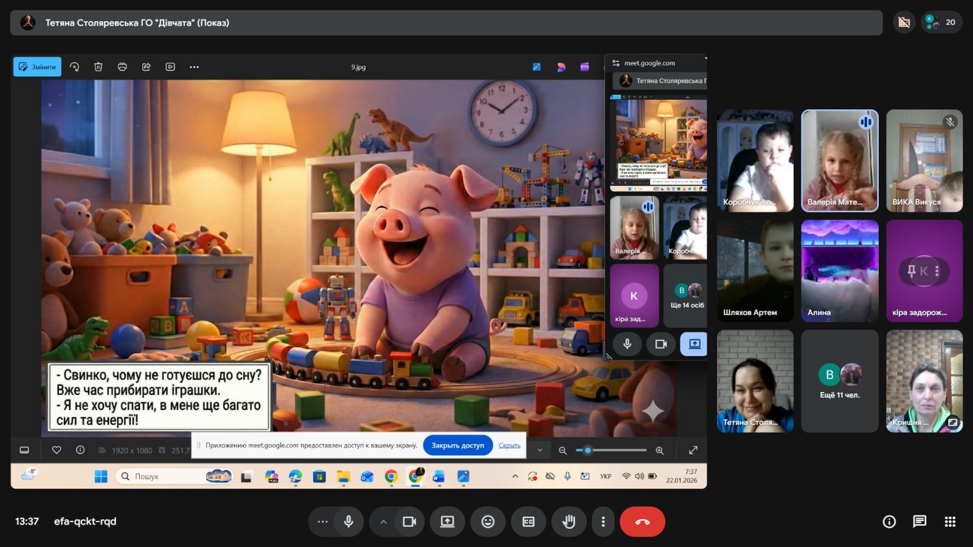Open tile options on кіра задорож tile
973x547 pixels.
[x=937, y=271]
